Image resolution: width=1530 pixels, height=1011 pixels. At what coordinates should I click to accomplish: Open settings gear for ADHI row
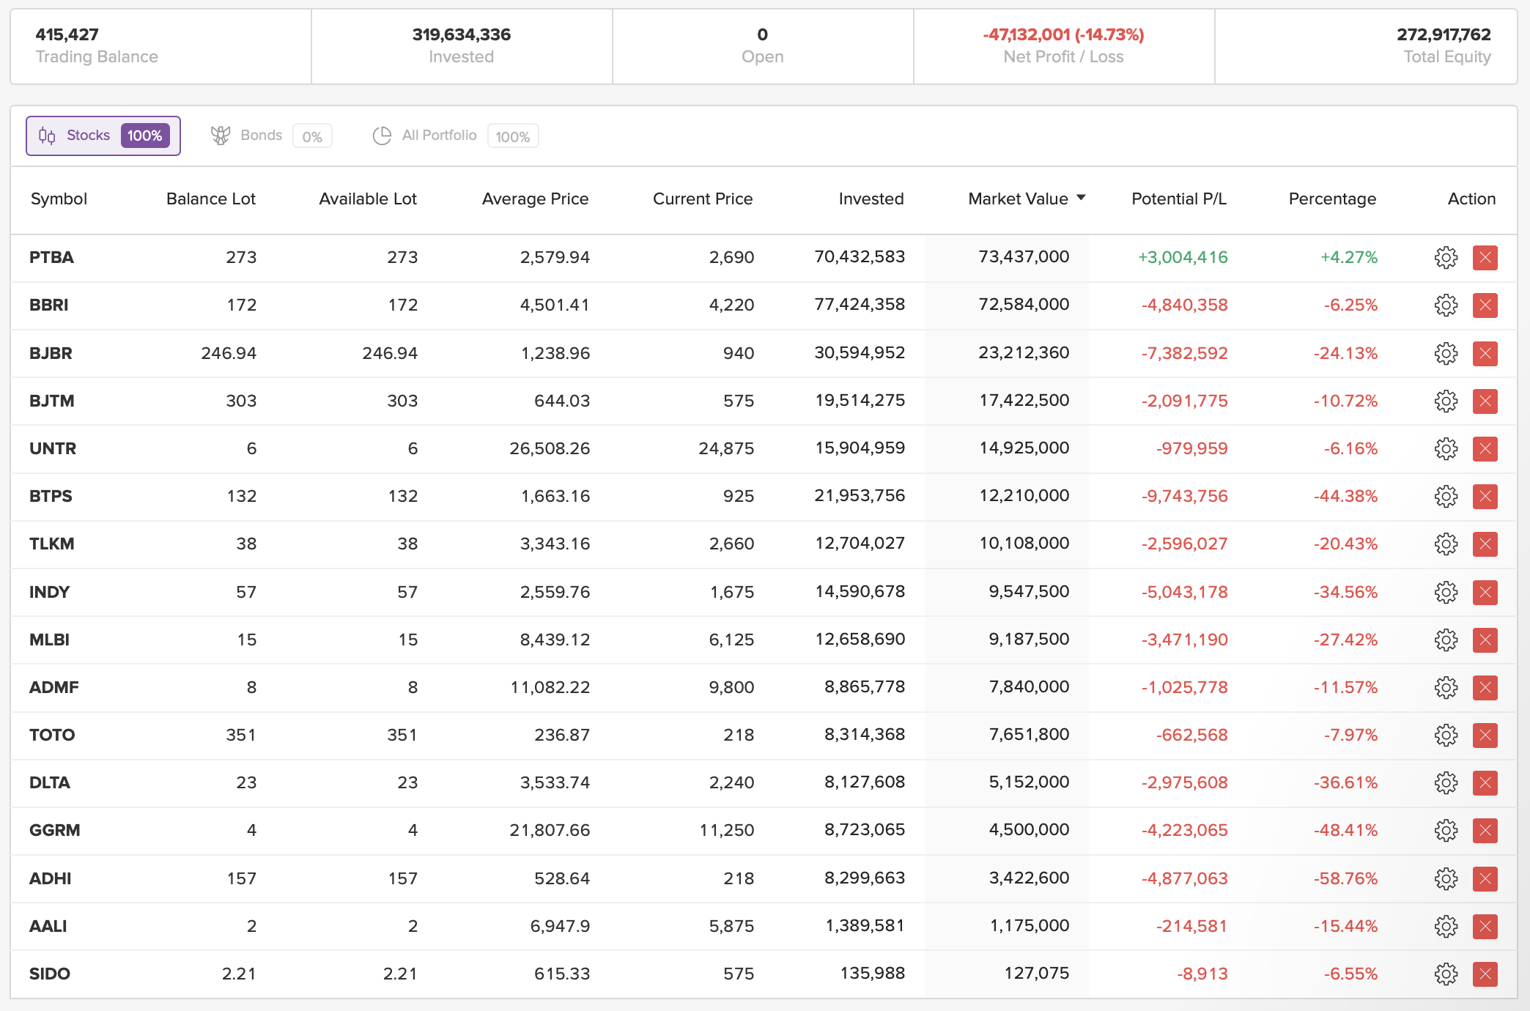coord(1446,878)
